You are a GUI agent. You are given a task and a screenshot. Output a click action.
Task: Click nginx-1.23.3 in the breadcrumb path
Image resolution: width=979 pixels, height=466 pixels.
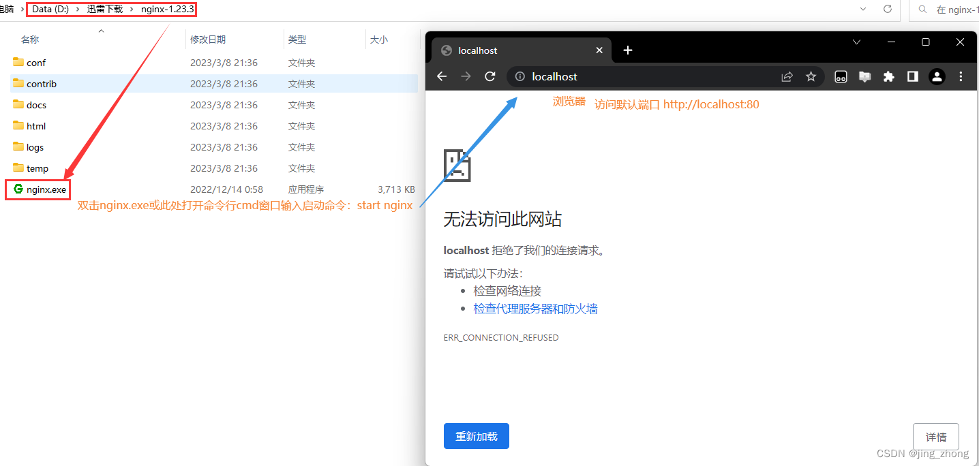[168, 10]
